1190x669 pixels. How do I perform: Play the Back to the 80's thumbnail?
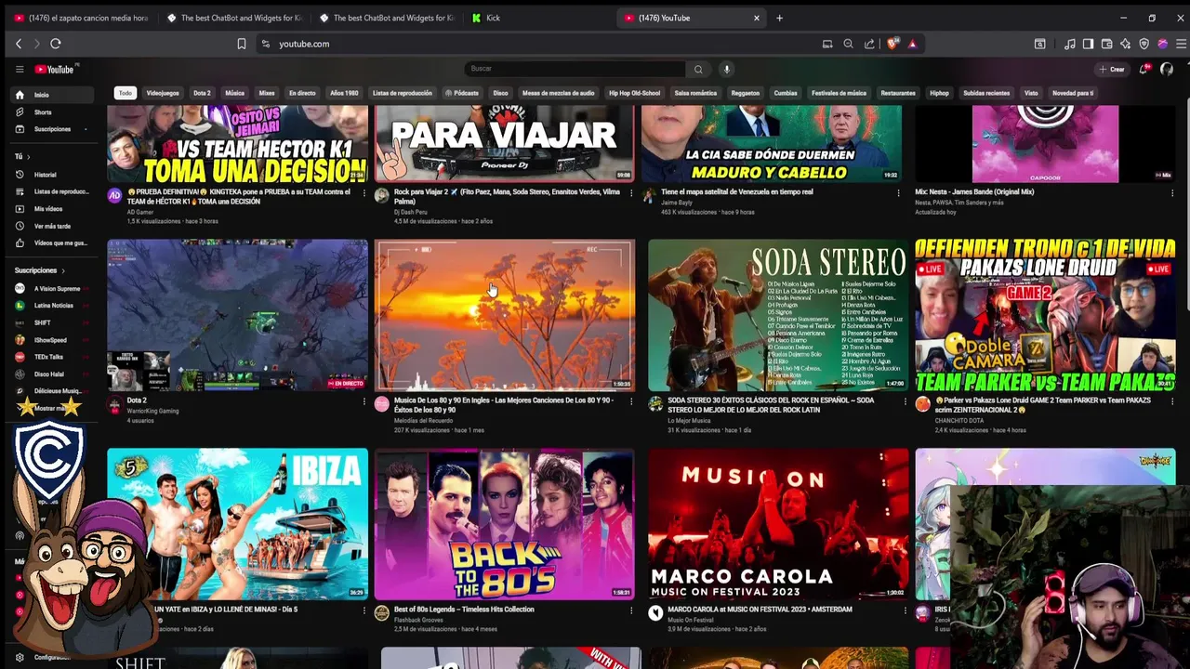tap(505, 524)
